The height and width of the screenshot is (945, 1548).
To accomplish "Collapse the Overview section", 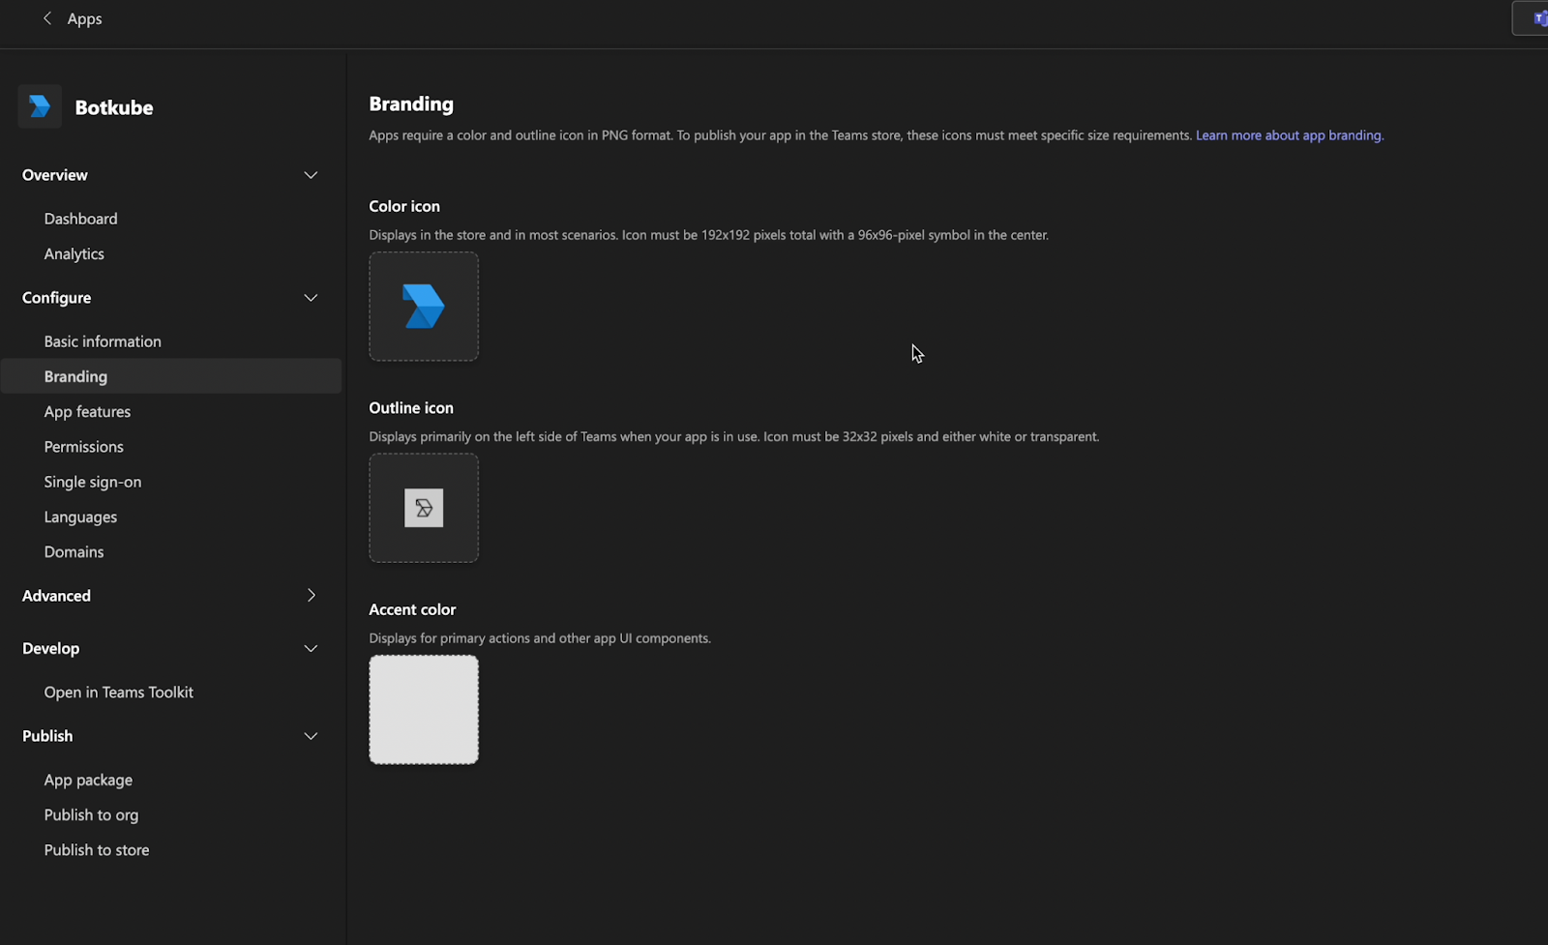I will tap(310, 175).
